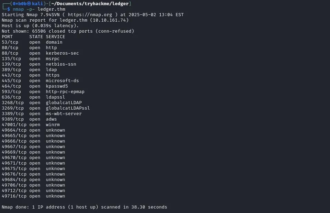Click the Kali symbol in the prompt
This screenshot has height=213, width=330.
pyautogui.click(x=29, y=4)
